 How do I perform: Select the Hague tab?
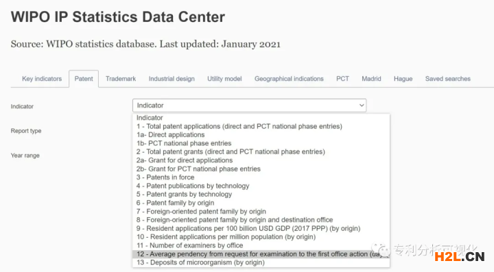[x=403, y=79]
